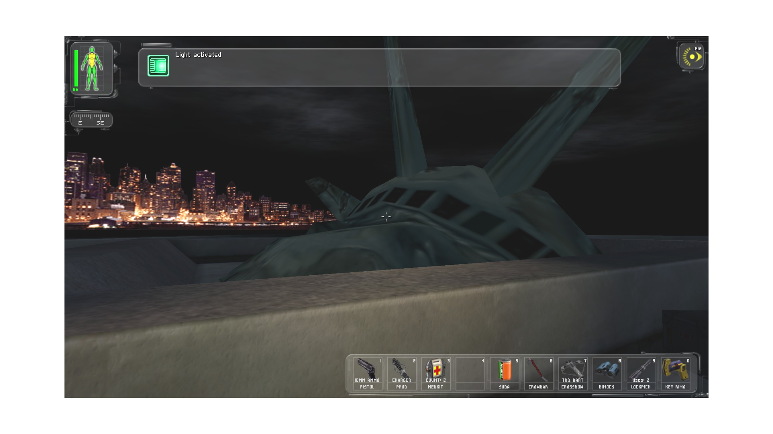Image resolution: width=773 pixels, height=434 pixels.
Task: Click the "USES: 2" lockpick label
Action: 641,380
